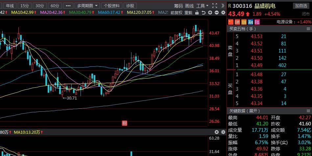The image size is (312, 156).
Task: Open the 多周期图 dropdown
Action: tap(87, 6)
